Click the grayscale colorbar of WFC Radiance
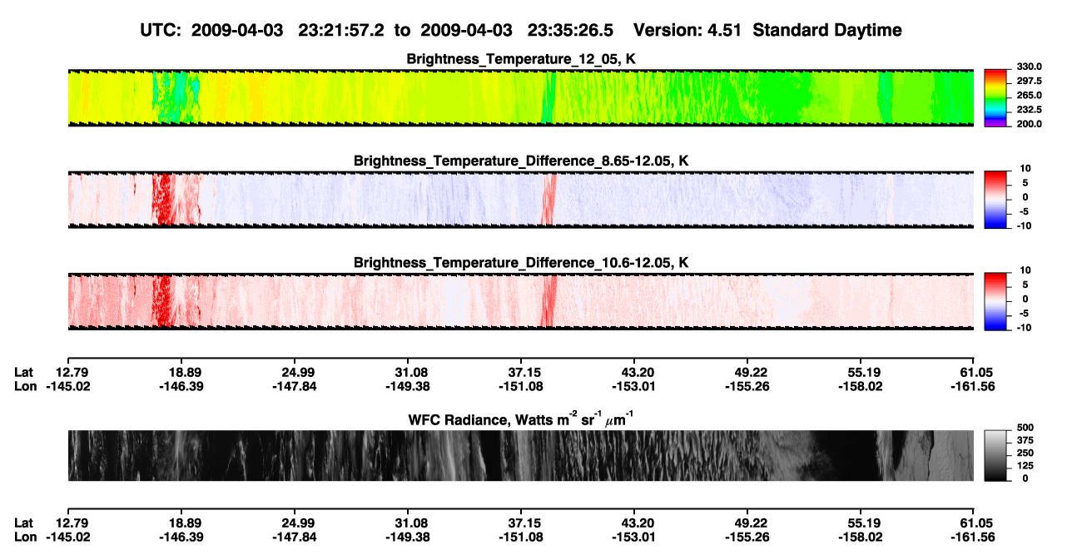The image size is (1082, 555). click(995, 455)
